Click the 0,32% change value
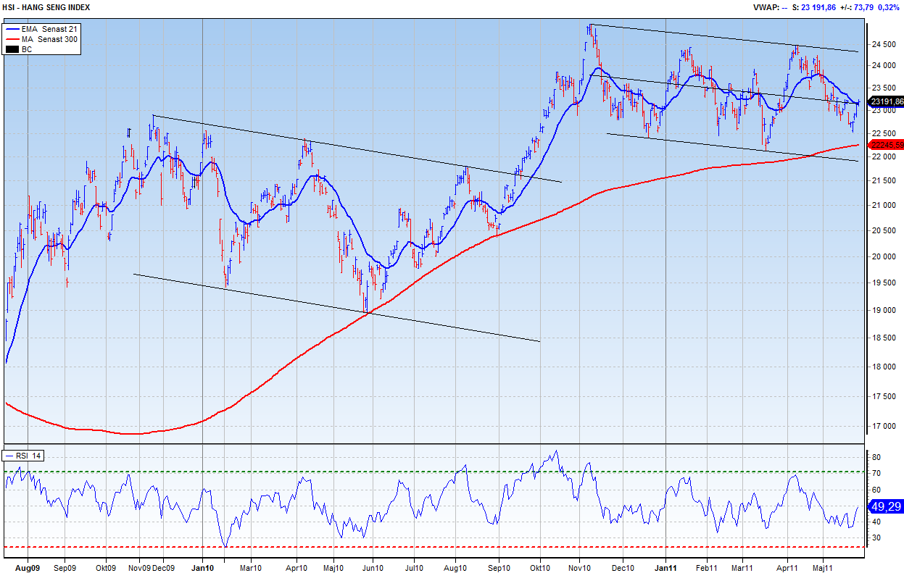 888,7
